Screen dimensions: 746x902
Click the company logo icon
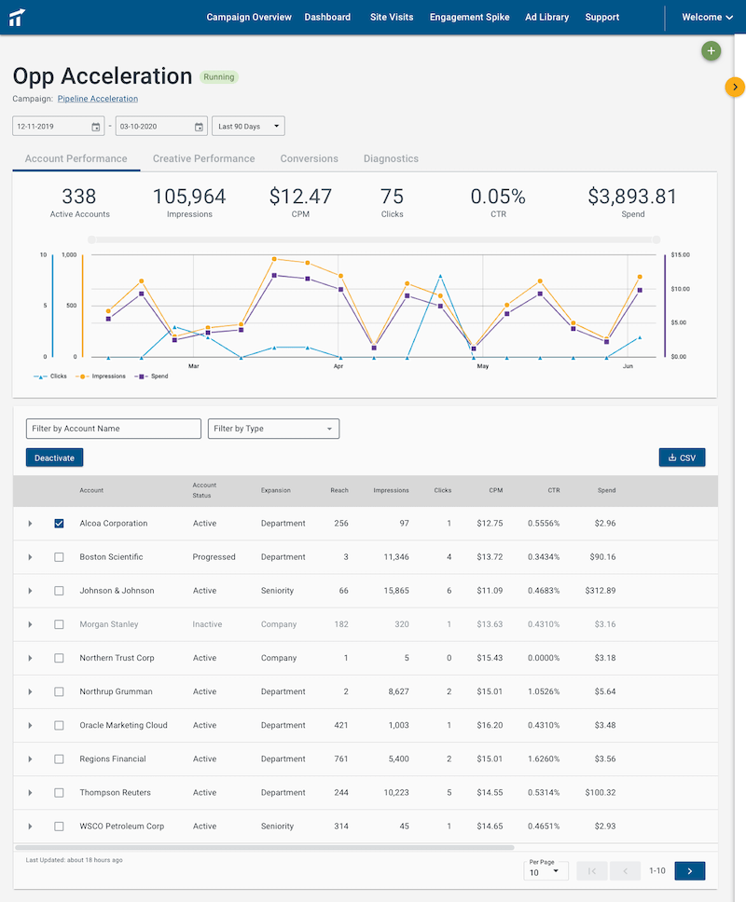pyautogui.click(x=17, y=18)
